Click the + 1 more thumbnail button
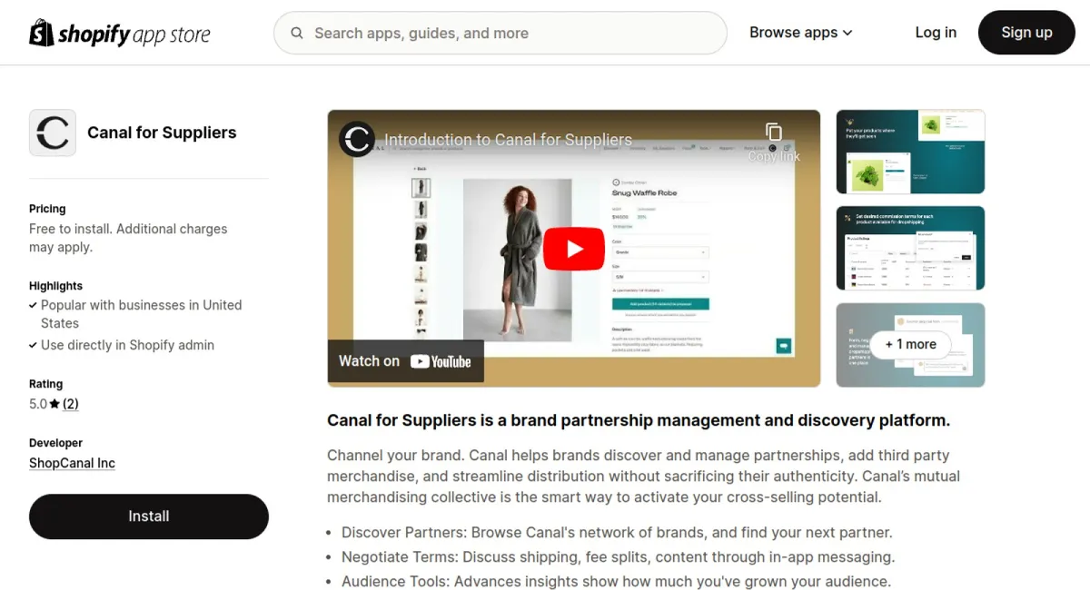Screen dimensions: 1090x590 (910, 344)
